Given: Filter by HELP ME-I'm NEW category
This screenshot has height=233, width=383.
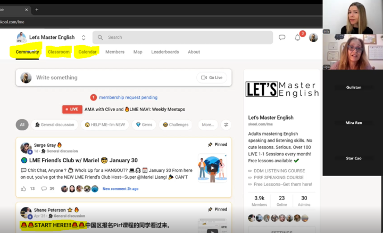Looking at the screenshot, I should [x=105, y=124].
